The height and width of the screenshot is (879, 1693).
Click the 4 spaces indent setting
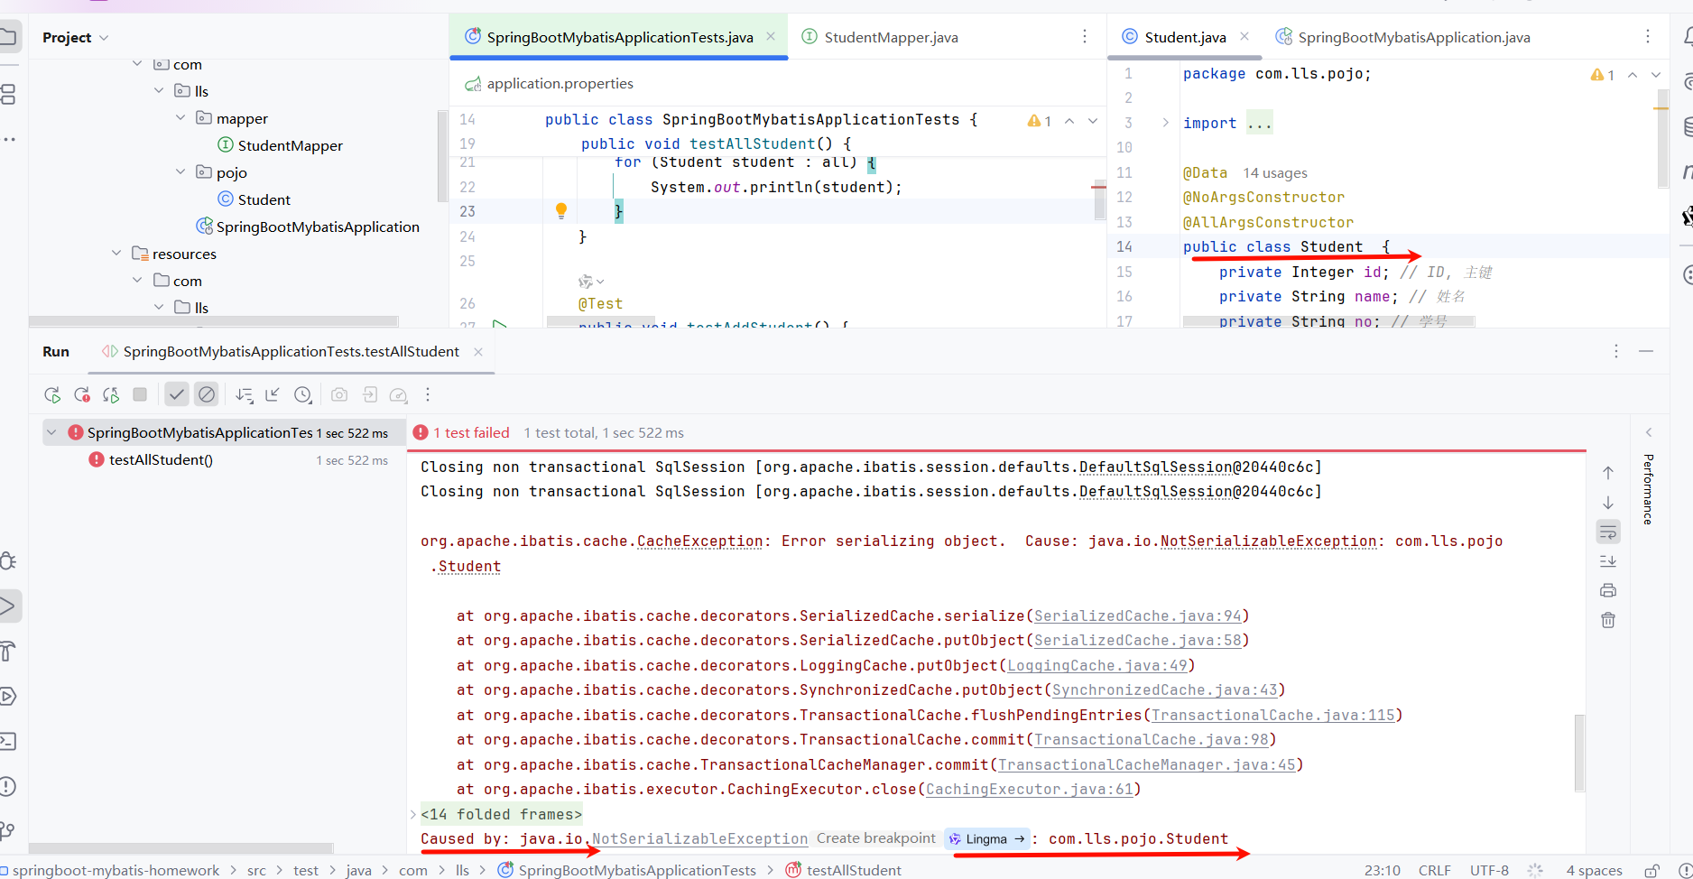point(1594,870)
